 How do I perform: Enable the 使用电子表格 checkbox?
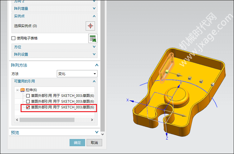coord(13,38)
